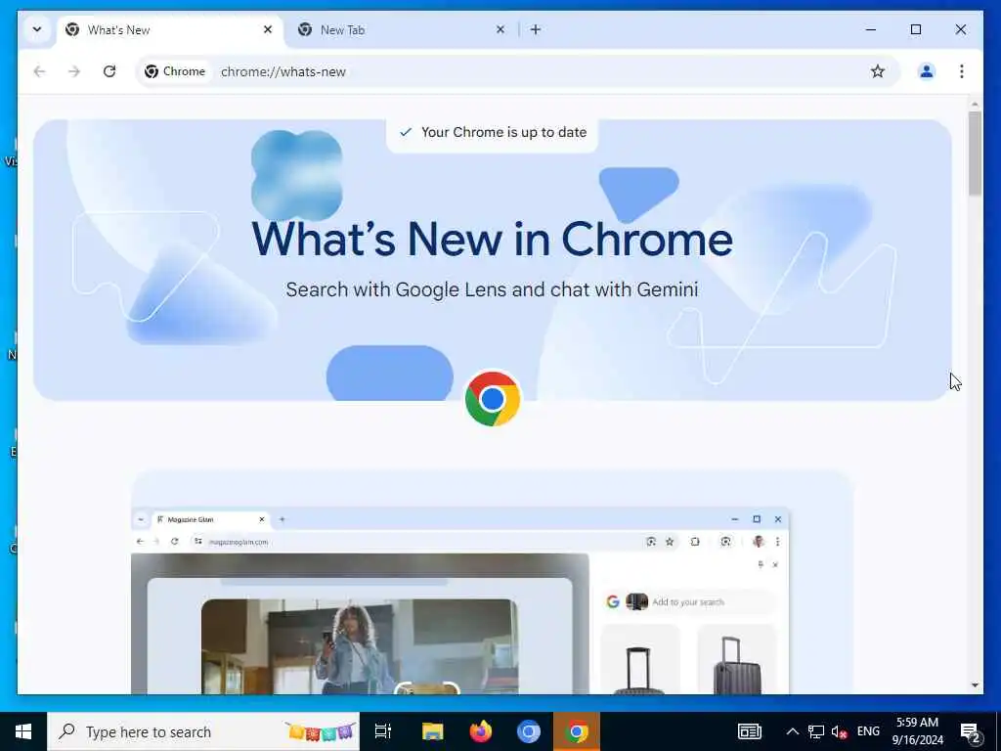Open the profile avatar menu
This screenshot has height=751, width=1001.
click(x=927, y=71)
